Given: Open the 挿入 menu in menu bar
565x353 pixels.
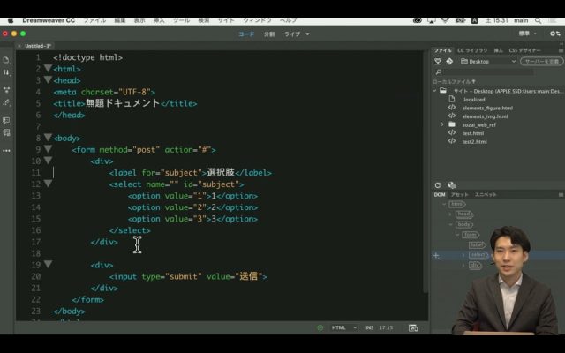Looking at the screenshot, I should click(159, 20).
